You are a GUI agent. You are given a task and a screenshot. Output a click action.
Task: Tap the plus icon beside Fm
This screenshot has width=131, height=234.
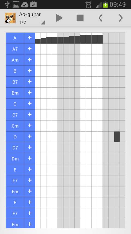coord(29,224)
